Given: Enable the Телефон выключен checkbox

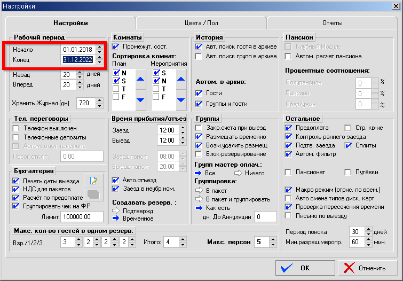Looking at the screenshot, I should 15,128.
